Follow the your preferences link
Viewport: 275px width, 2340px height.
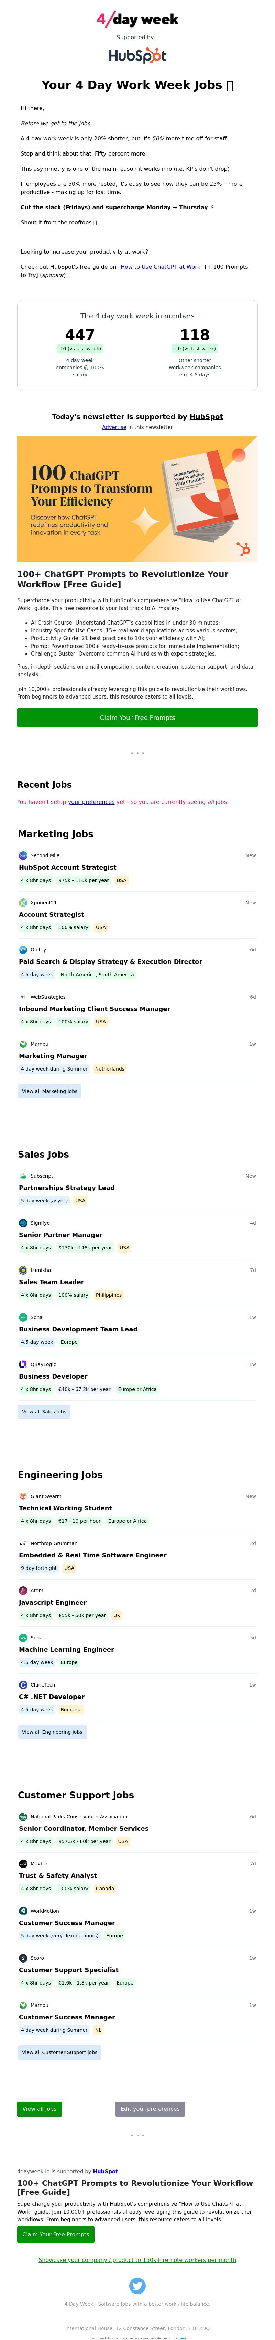click(91, 802)
